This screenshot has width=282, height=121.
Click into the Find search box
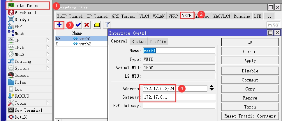(273, 25)
